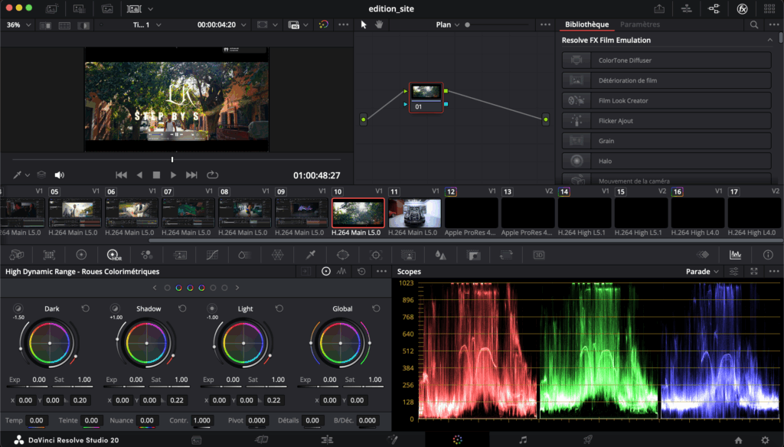Open the viewer zoom 36% dropdown

19,24
